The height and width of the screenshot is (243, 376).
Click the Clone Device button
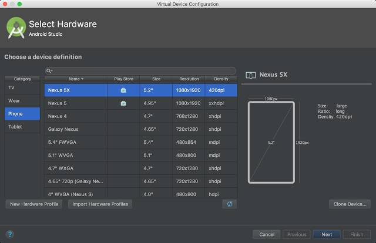click(x=350, y=204)
